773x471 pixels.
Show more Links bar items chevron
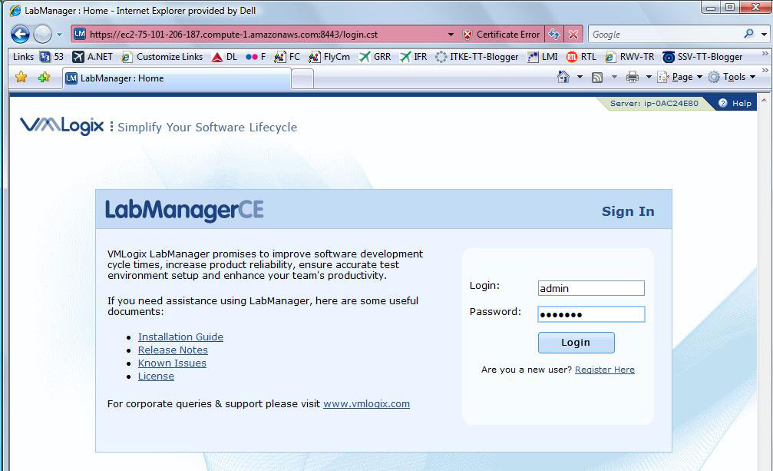(x=765, y=53)
